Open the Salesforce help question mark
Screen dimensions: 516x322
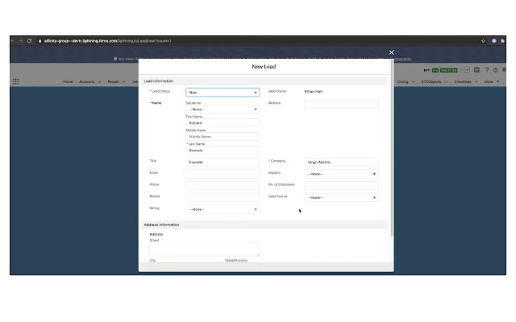coord(486,70)
